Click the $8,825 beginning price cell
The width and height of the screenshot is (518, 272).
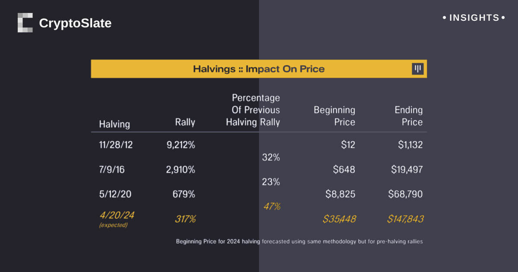pyautogui.click(x=340, y=194)
